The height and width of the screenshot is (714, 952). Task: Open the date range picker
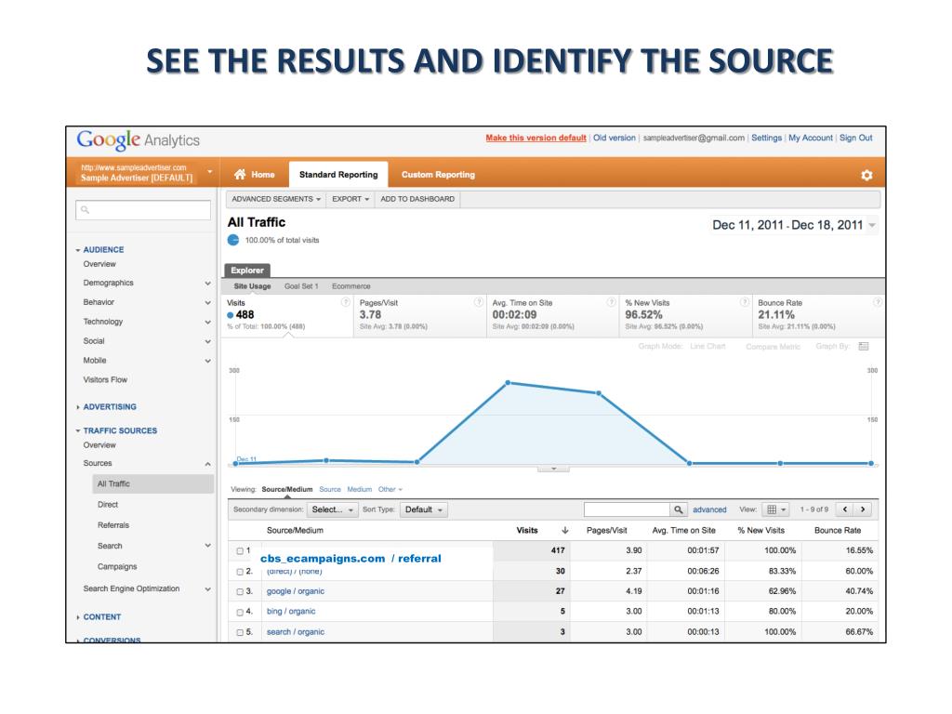click(x=794, y=225)
